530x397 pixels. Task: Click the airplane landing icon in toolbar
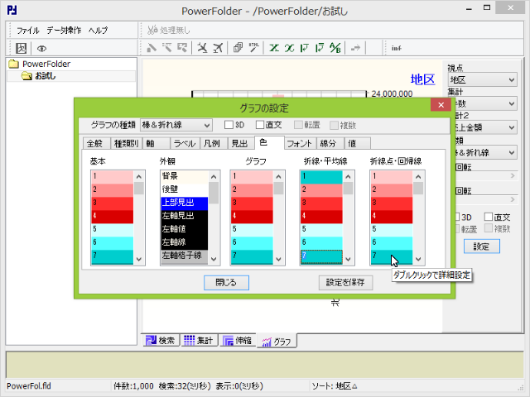tap(202, 48)
